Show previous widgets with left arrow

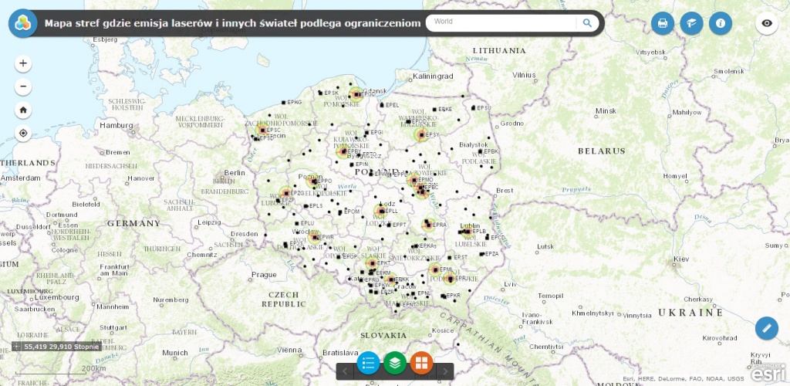point(345,372)
